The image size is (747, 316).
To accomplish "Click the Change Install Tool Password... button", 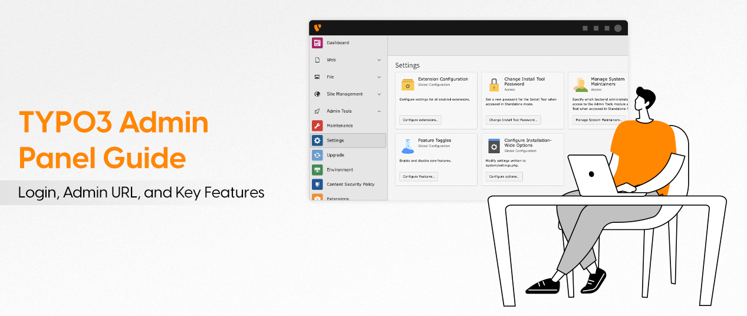I will click(x=513, y=120).
